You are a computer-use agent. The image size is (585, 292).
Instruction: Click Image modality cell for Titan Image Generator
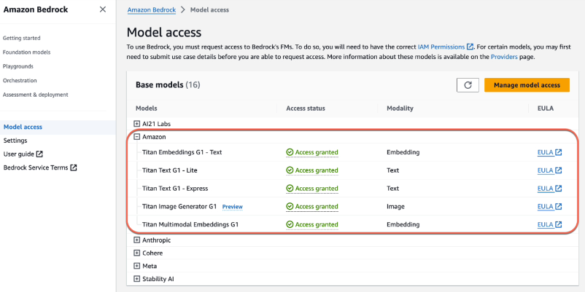click(395, 206)
